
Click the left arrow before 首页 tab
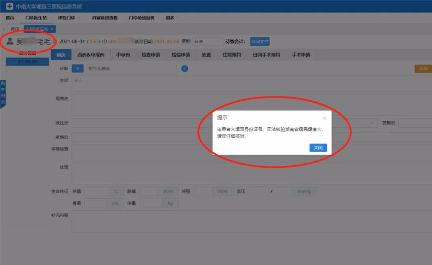[4, 29]
